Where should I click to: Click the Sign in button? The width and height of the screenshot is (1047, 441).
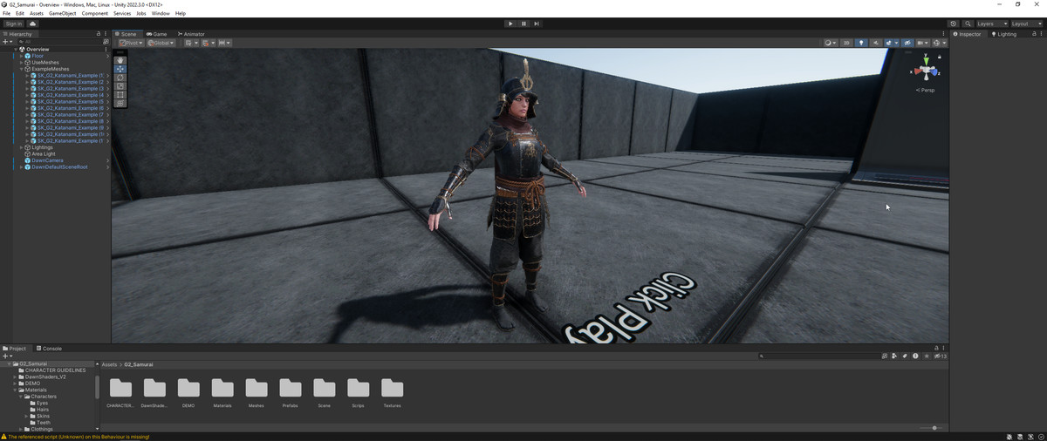[13, 24]
